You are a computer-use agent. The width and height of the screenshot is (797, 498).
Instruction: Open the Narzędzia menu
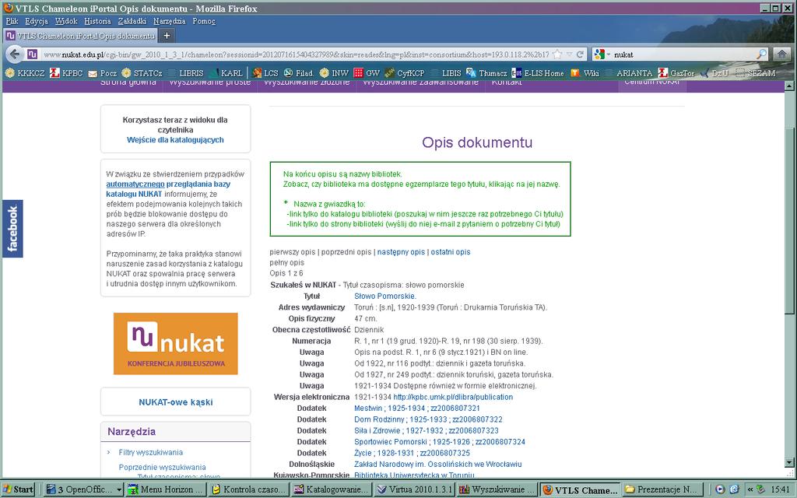click(x=169, y=21)
